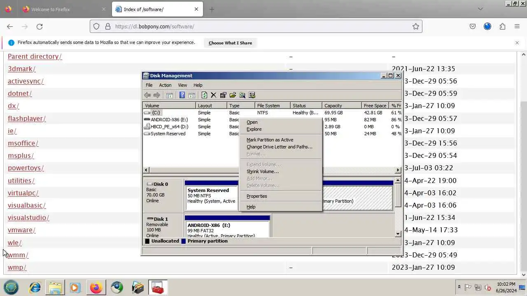Image resolution: width=527 pixels, height=296 pixels.
Task: Open Internet Explorer from the taskbar
Action: coord(35,287)
